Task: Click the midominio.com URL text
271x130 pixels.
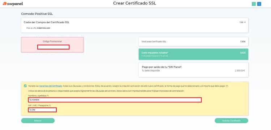Action: pos(44,28)
